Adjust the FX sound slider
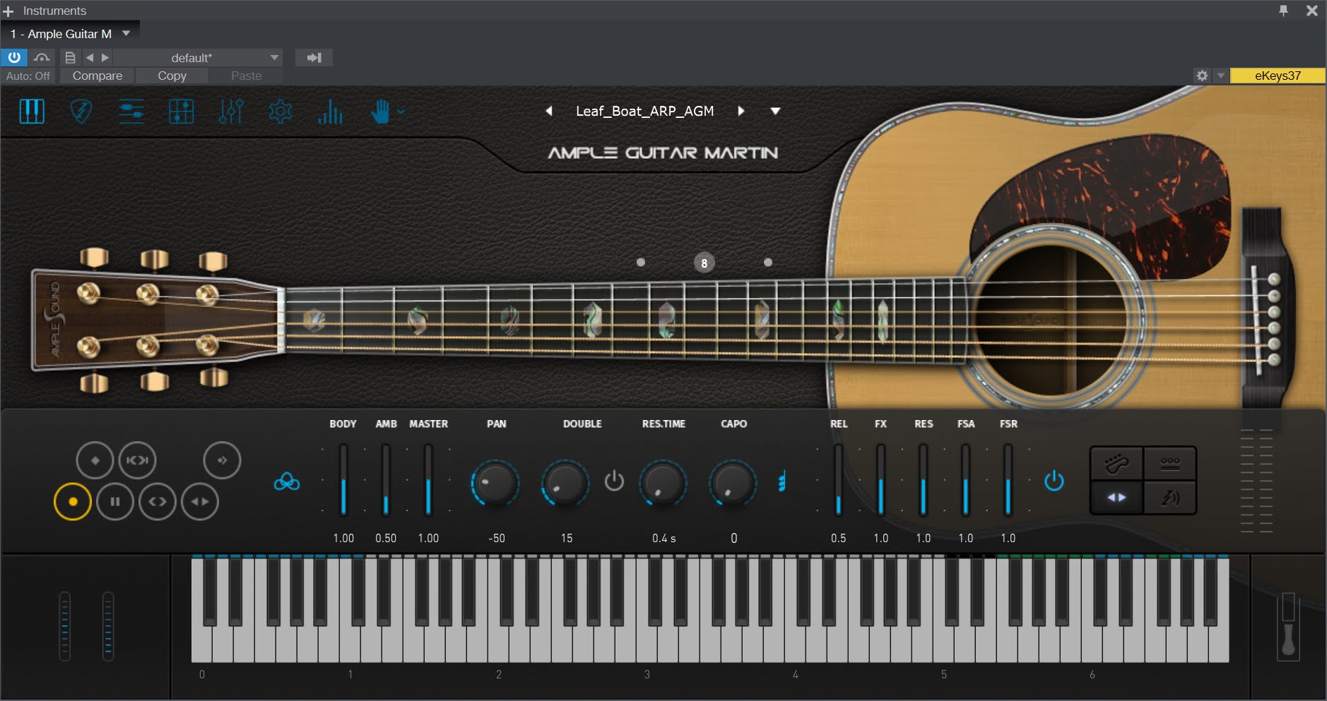1327x701 pixels. [x=881, y=480]
